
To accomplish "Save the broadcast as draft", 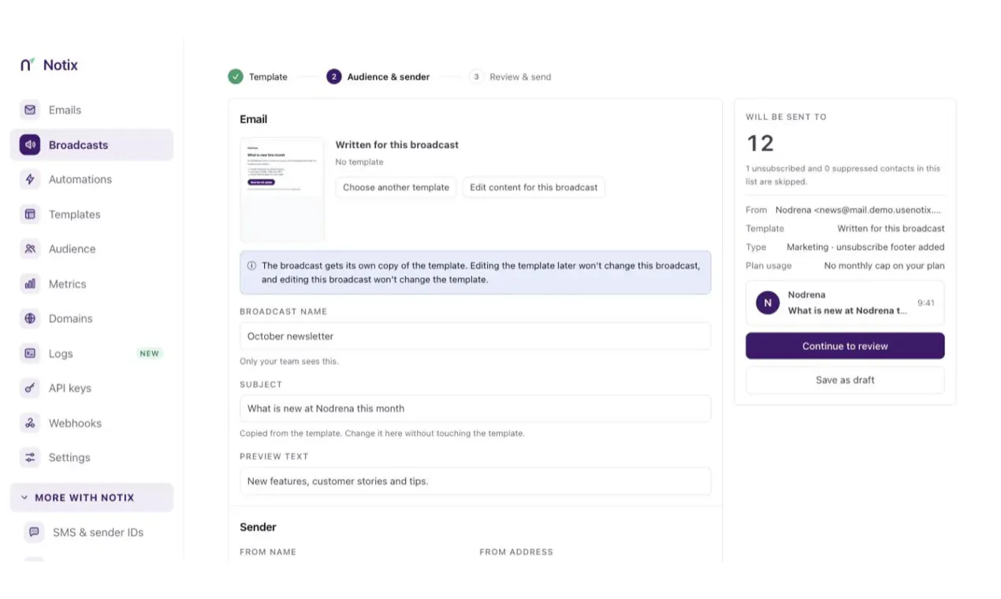I will [x=845, y=380].
